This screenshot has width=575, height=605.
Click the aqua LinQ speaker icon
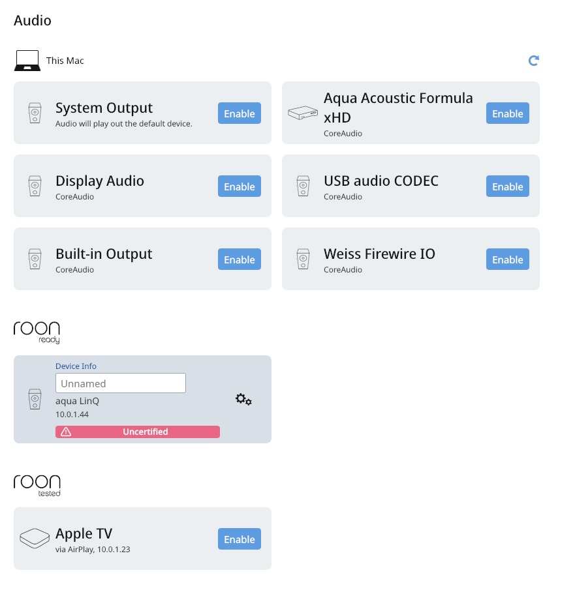click(x=35, y=399)
